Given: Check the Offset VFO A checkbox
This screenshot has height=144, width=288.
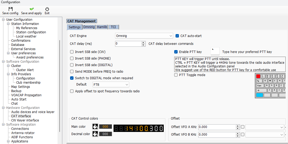Looking at the screenshot, I should point(243,127).
